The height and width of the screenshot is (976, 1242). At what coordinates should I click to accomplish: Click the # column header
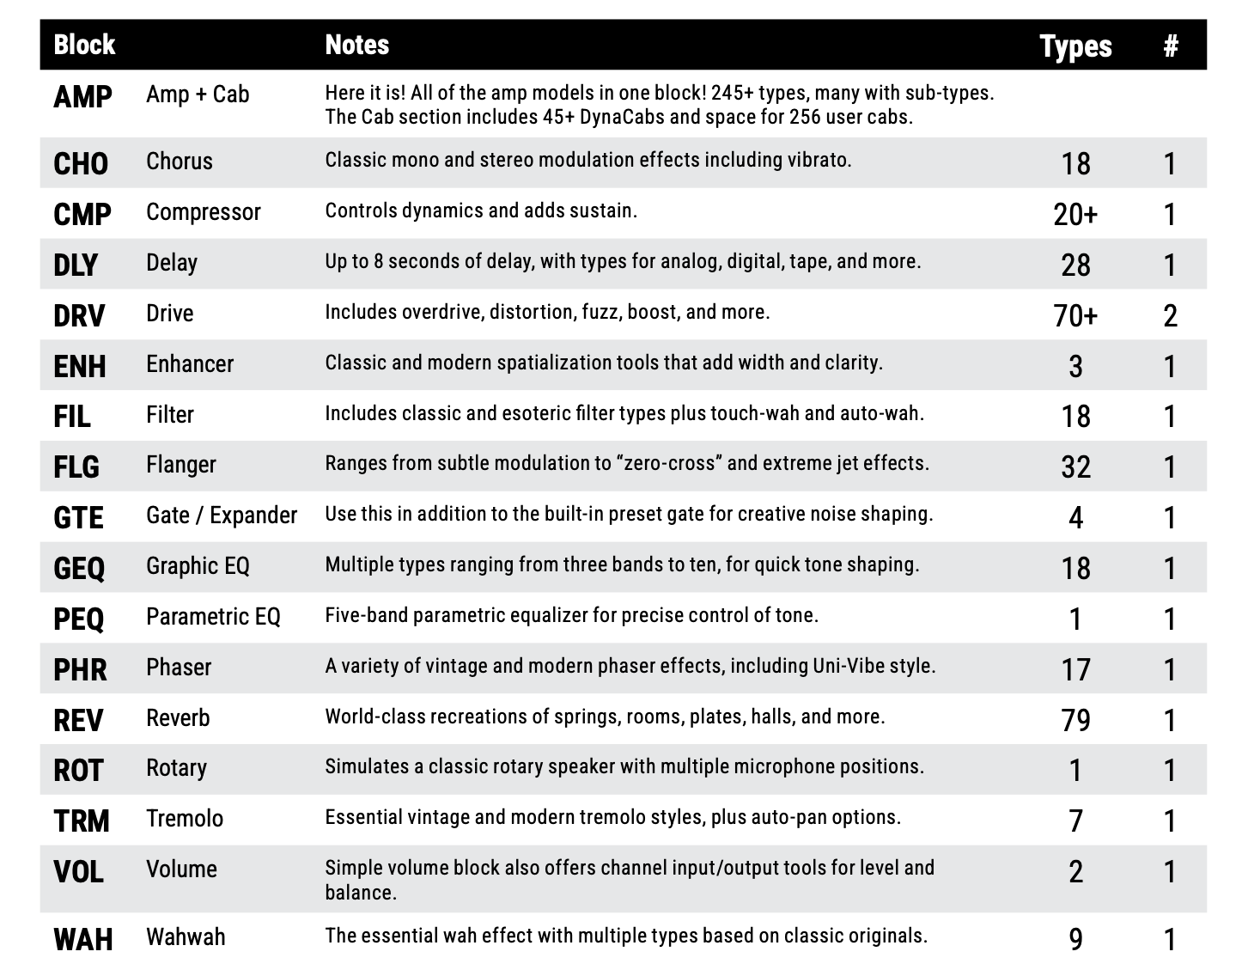[x=1170, y=46]
